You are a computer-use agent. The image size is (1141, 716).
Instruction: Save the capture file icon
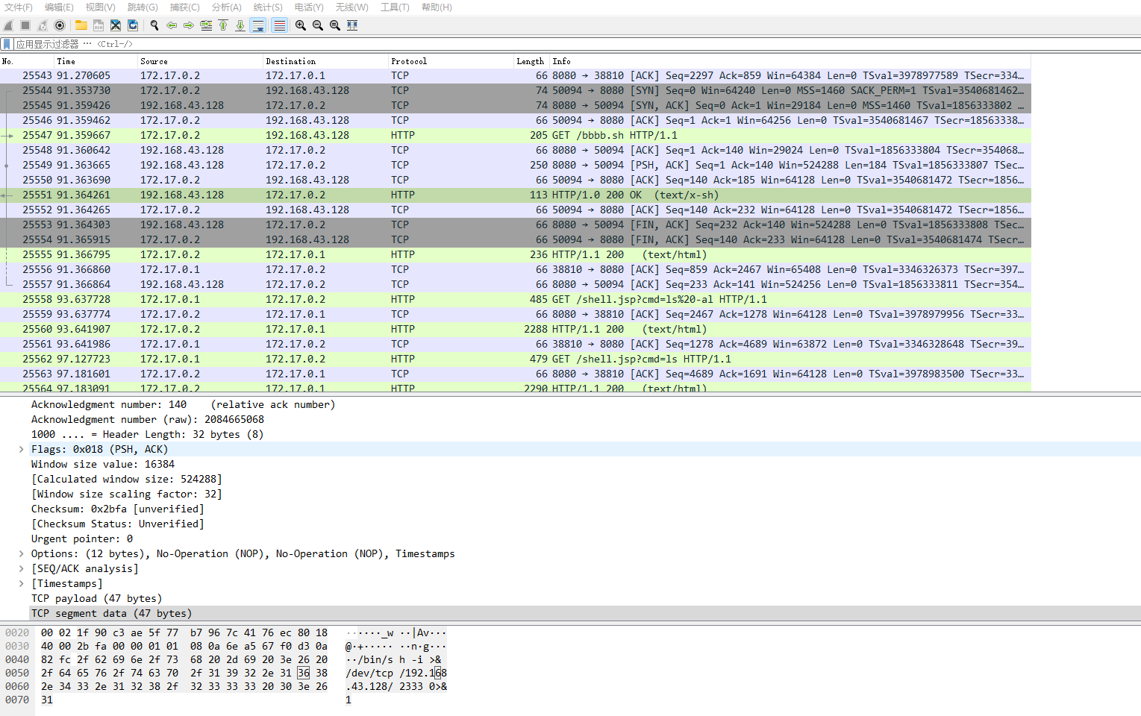coord(99,25)
